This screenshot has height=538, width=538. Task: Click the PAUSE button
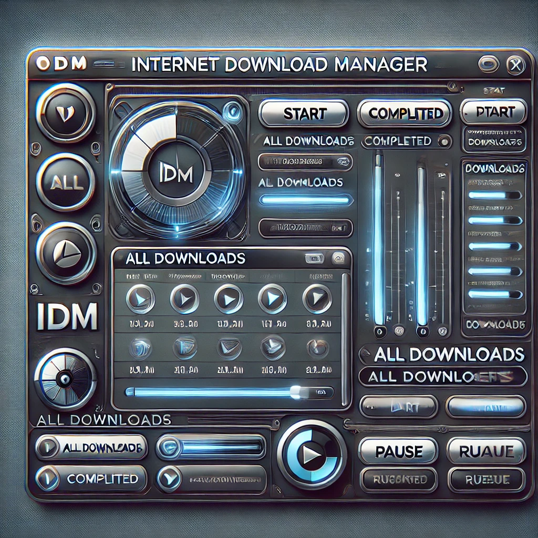click(x=398, y=451)
